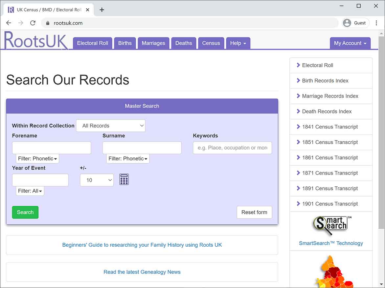Click the padlock site security icon
Viewport: 385px width, 288px height.
[x=48, y=23]
